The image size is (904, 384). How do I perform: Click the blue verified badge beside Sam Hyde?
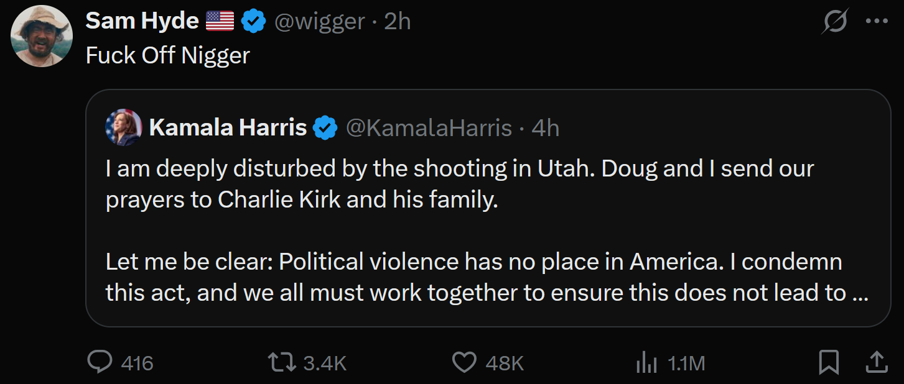253,22
